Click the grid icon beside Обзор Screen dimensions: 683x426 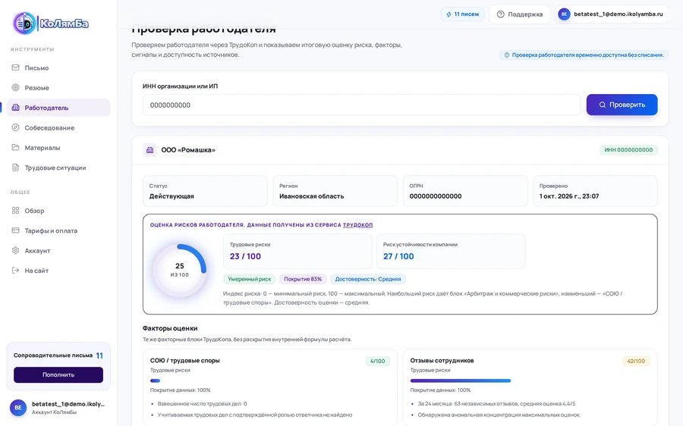pyautogui.click(x=16, y=211)
